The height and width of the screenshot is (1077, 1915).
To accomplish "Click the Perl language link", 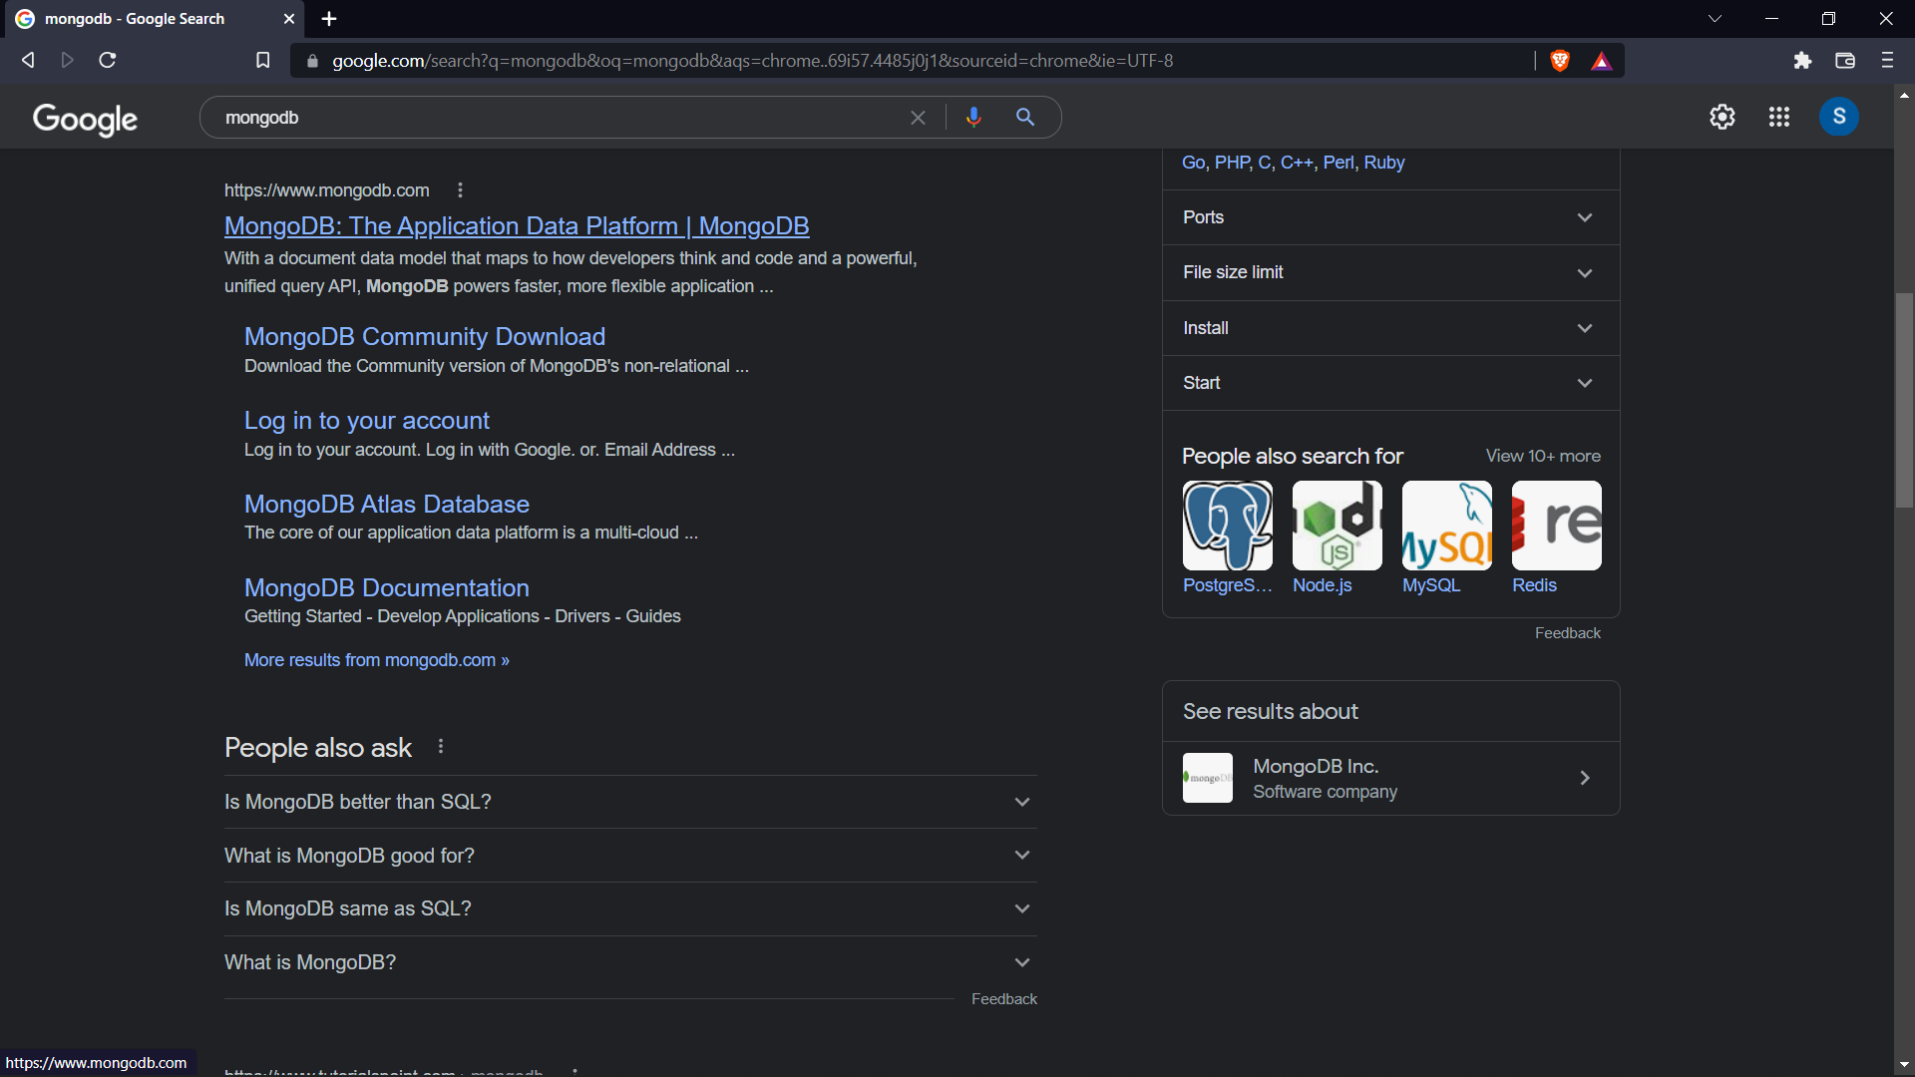I will pyautogui.click(x=1338, y=163).
